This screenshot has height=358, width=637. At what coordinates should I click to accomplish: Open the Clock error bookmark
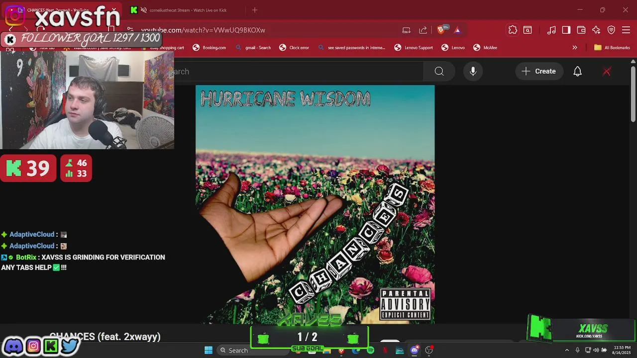tap(294, 48)
